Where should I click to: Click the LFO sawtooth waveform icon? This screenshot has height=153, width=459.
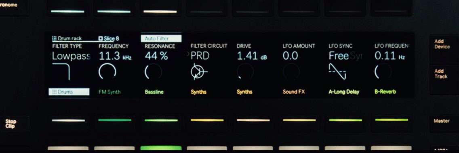(337, 72)
